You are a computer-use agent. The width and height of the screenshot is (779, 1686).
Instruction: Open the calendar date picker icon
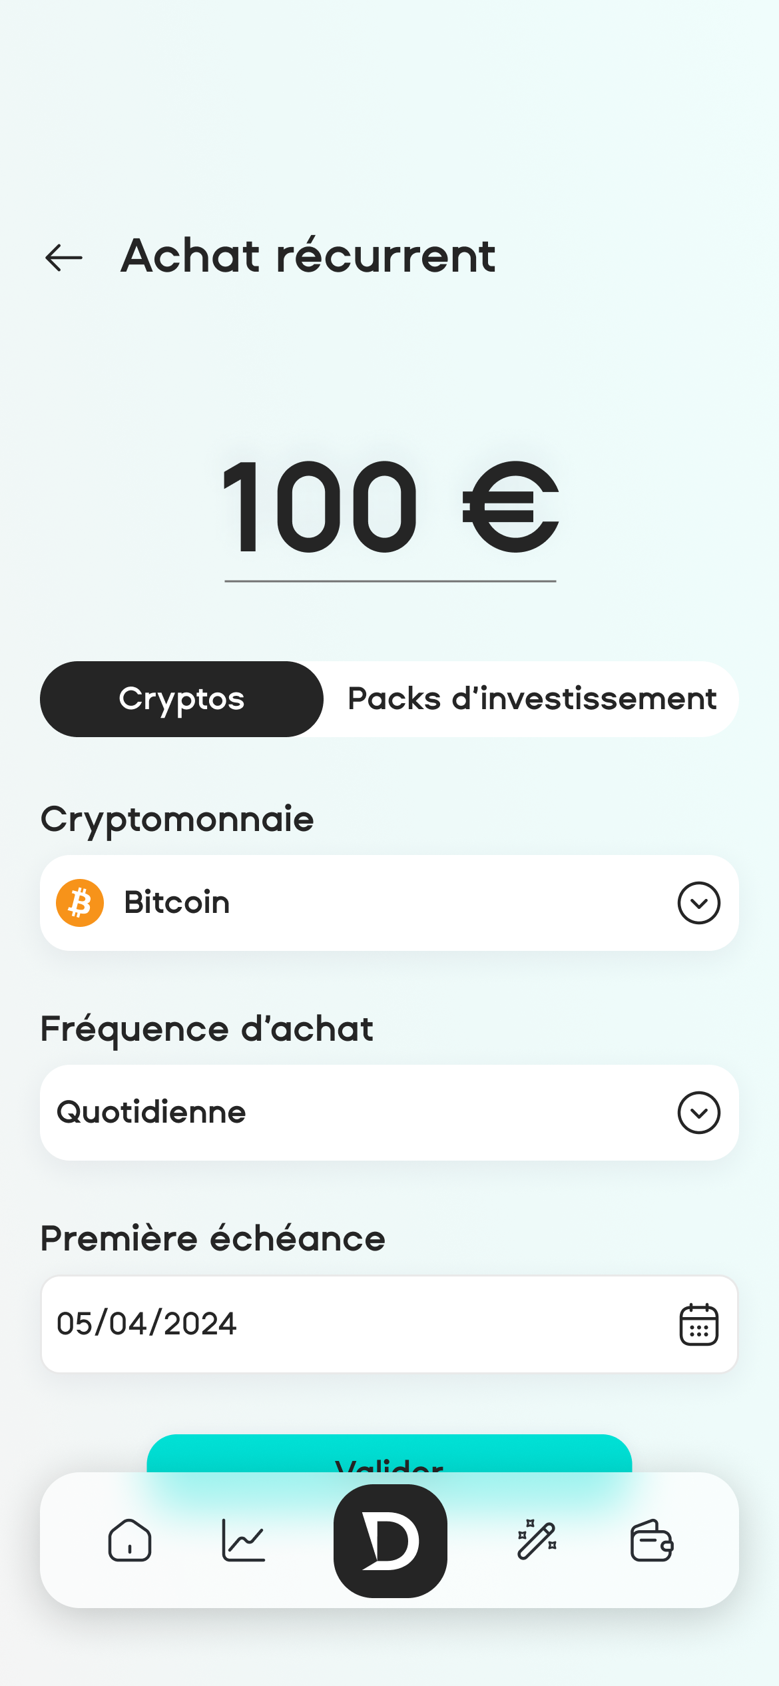698,1324
